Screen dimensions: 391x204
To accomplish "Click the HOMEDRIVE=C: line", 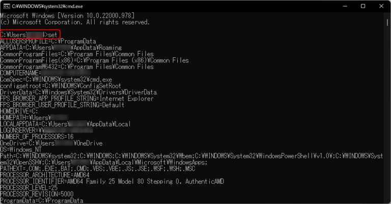I will tap(19, 111).
